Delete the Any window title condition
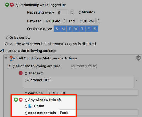This screenshot has width=142, height=117. coord(21,100)
